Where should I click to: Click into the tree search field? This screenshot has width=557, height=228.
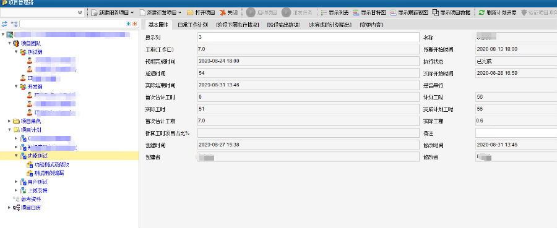pyautogui.click(x=72, y=24)
